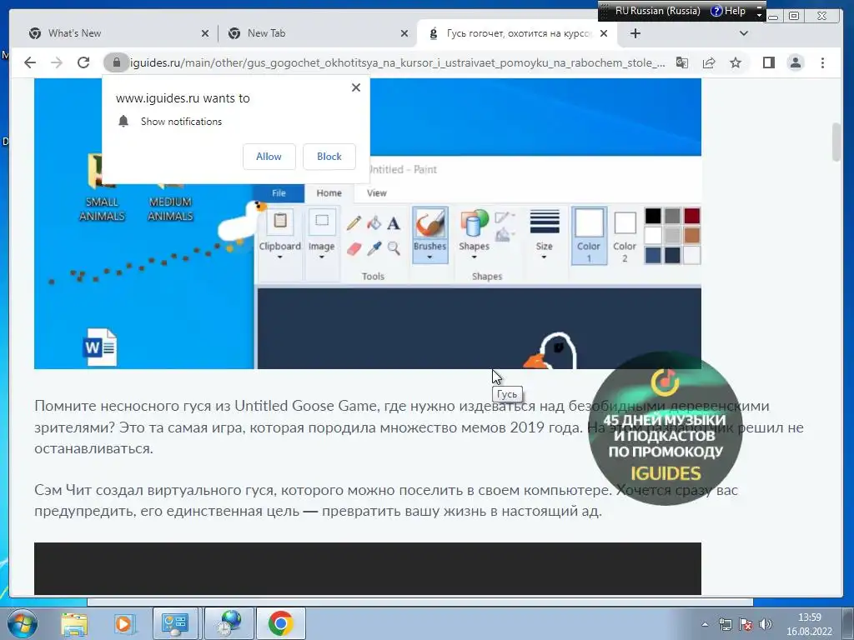Launch the media player taskbar icon
The height and width of the screenshot is (640, 854).
click(x=124, y=623)
